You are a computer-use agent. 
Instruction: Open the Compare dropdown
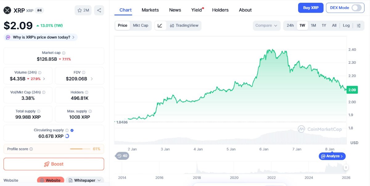point(267,26)
